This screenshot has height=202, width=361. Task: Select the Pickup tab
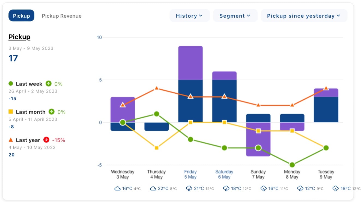(x=21, y=16)
